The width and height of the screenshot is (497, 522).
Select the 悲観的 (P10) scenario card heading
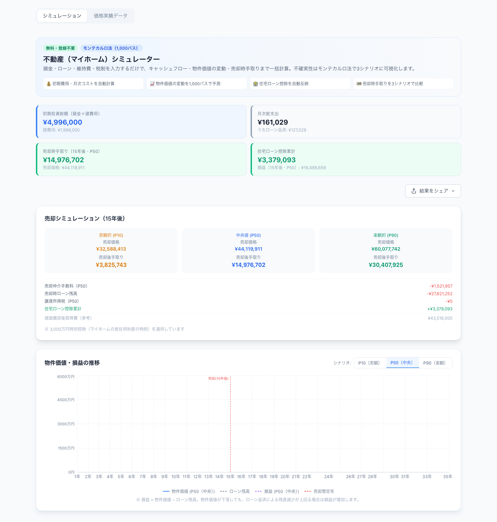[111, 235]
